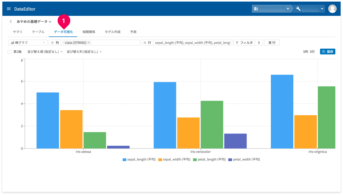Image resolution: width=343 pixels, height=195 pixels.
Task: Click the 5列 3行 count text
Action: pyautogui.click(x=309, y=52)
